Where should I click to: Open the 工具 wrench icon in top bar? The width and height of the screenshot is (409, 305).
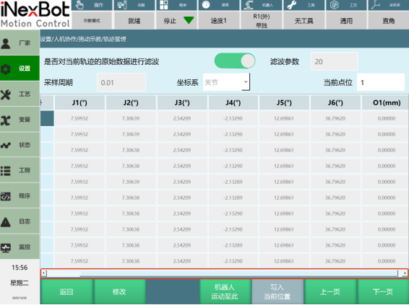click(292, 4)
